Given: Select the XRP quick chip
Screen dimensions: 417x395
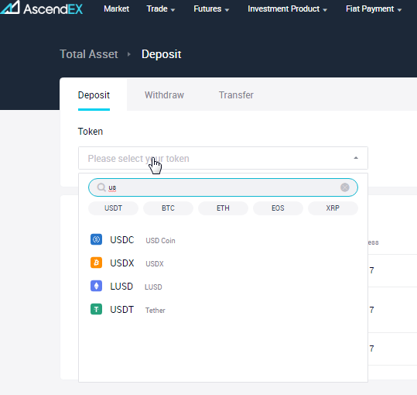Looking at the screenshot, I should 333,208.
